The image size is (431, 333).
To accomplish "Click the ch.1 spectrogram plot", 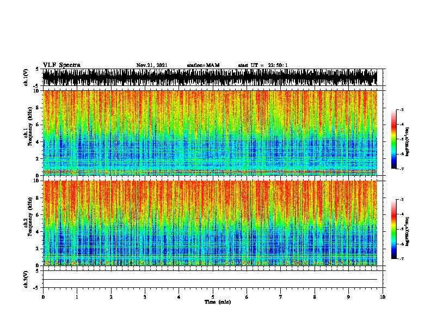I will 212,133.
